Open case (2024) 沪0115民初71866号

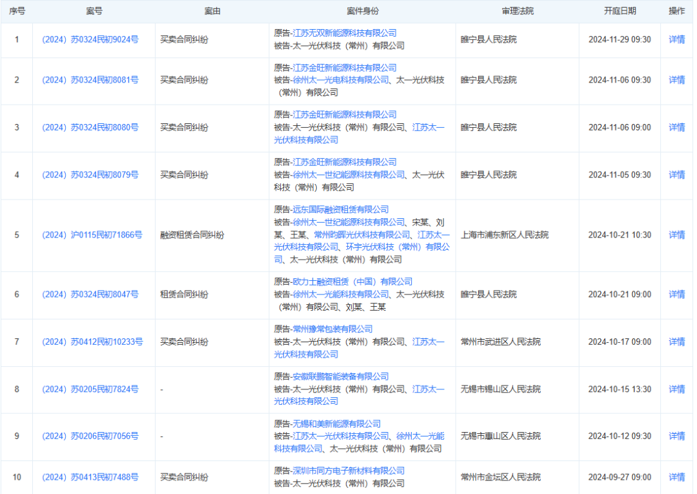(92, 235)
